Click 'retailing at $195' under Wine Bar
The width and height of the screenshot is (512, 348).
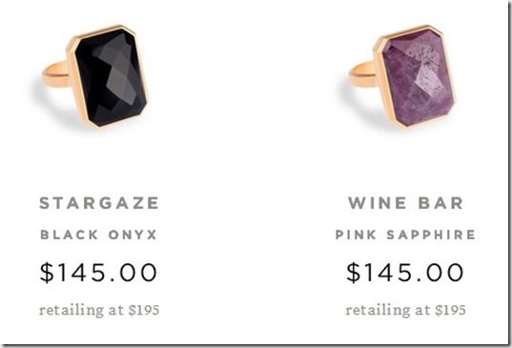(x=405, y=310)
